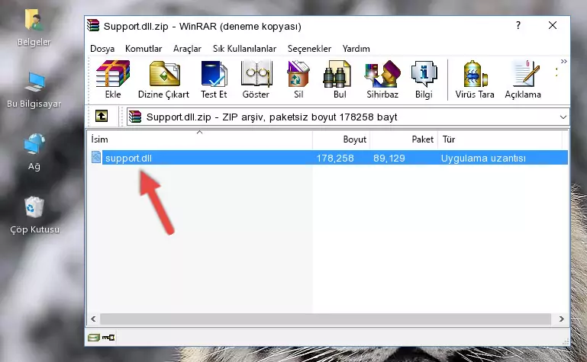
Task: Show archive info with Bilgi icon
Action: click(x=424, y=74)
